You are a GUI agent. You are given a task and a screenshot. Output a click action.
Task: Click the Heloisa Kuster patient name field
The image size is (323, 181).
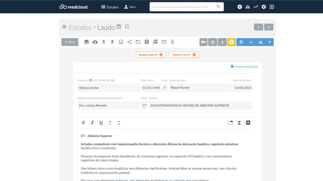pyautogui.click(x=109, y=88)
